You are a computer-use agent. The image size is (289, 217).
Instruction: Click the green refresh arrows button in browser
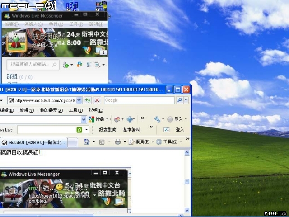tap(88, 100)
